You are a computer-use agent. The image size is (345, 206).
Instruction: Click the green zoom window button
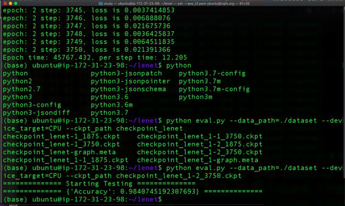(16, 3)
